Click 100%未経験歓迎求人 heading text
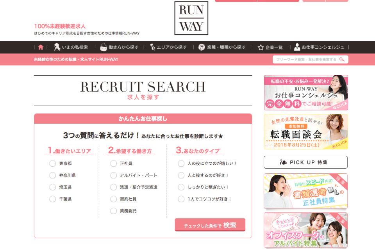 [60, 26]
